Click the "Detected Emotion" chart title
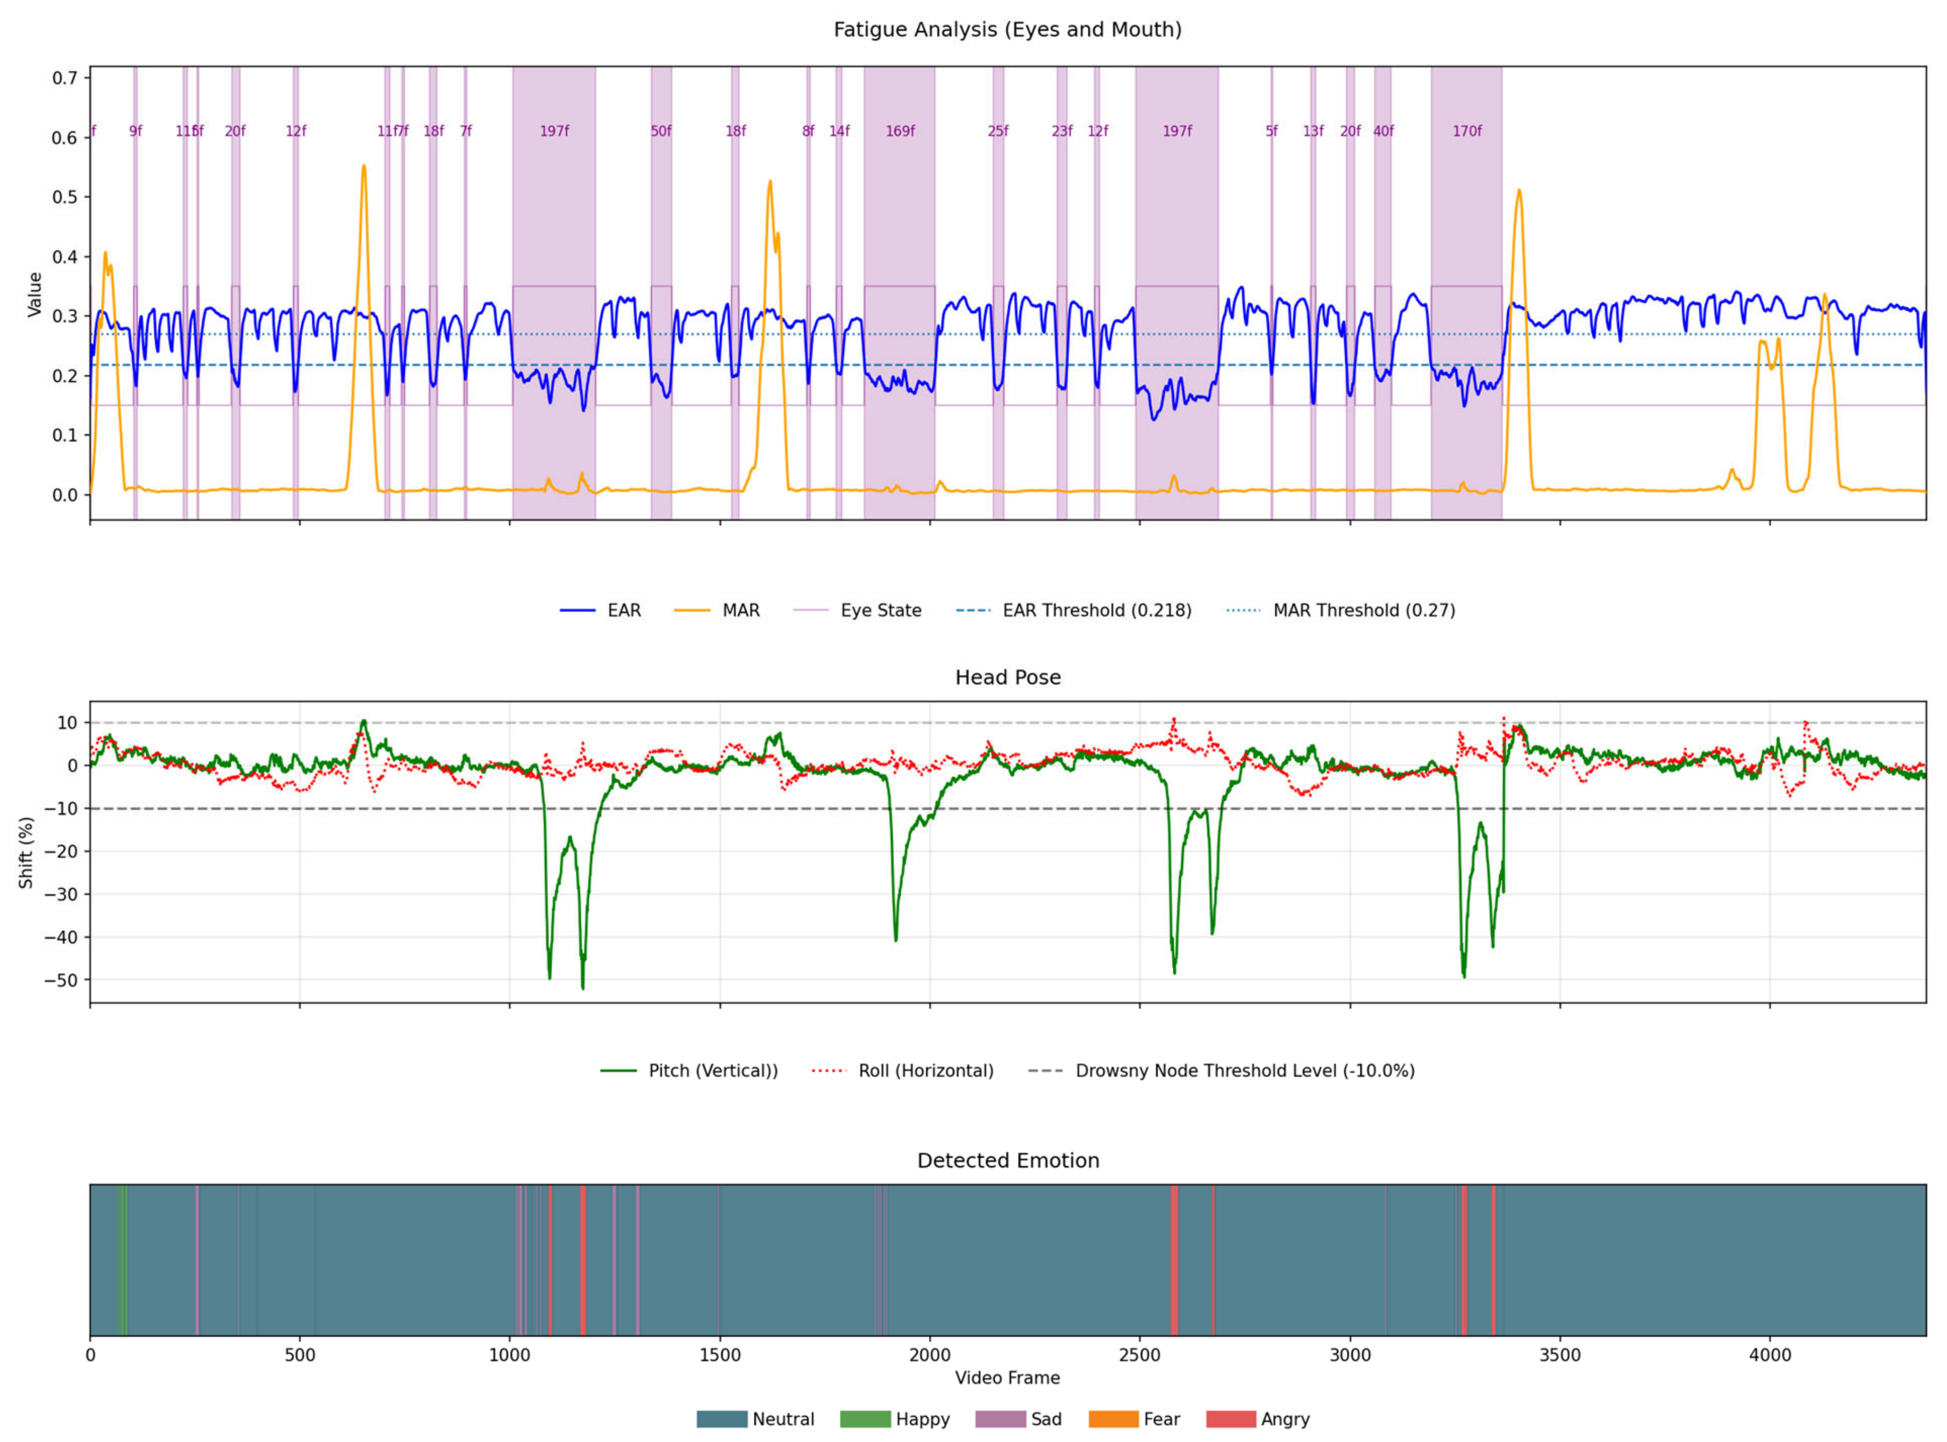 point(1008,1161)
